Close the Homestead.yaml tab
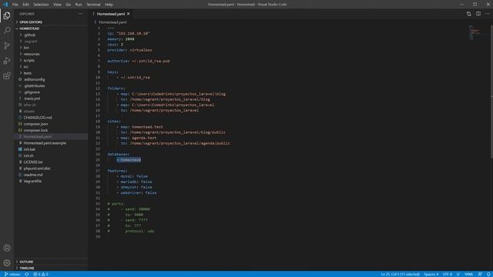 pos(129,14)
